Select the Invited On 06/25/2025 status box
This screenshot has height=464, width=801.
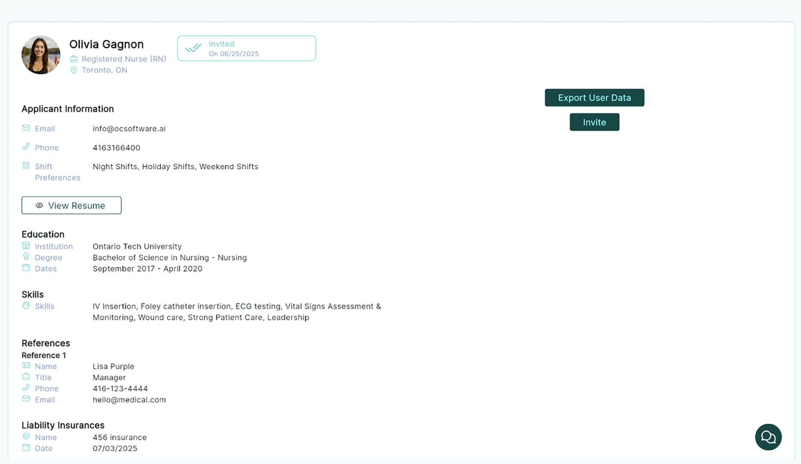point(246,48)
